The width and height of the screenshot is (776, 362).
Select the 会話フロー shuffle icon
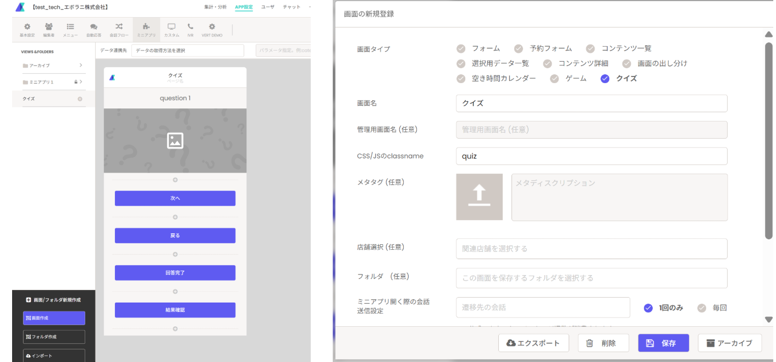(119, 26)
